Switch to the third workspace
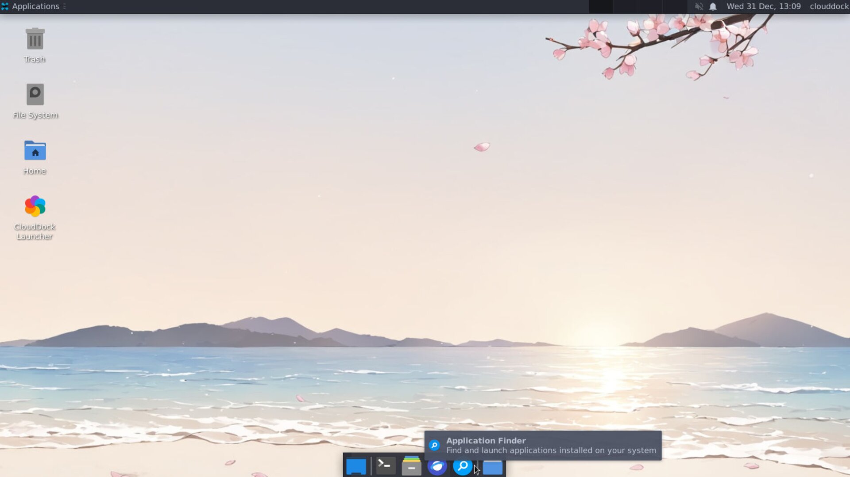The image size is (850, 477). (650, 6)
